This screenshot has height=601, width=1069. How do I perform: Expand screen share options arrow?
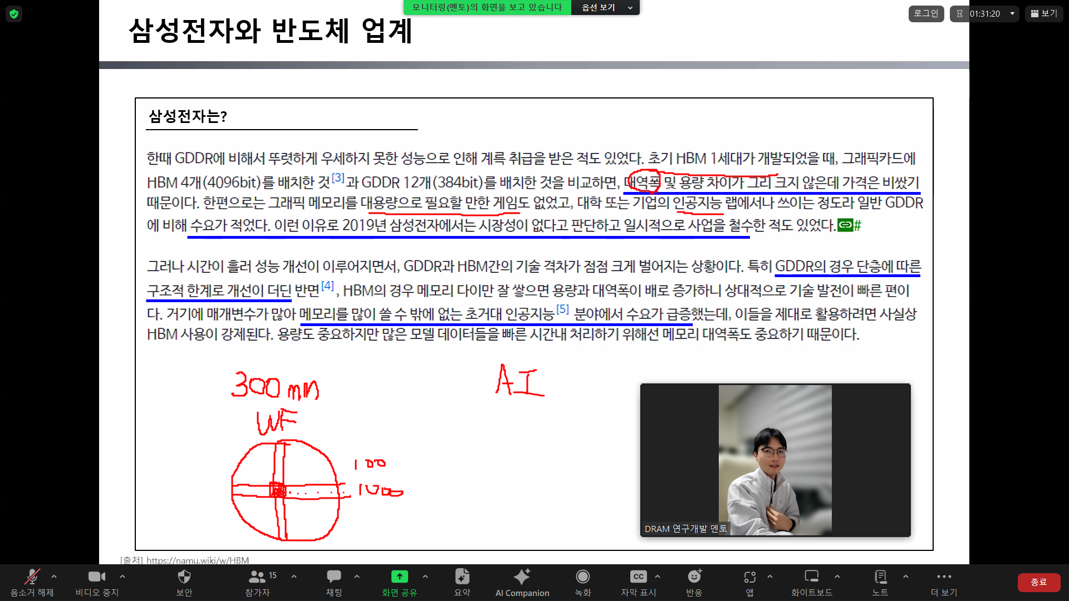tap(425, 577)
